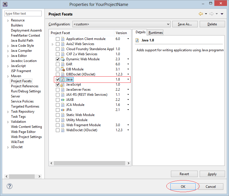Viewport: 229px width, 196px height.
Task: Click the Version column header
Action: point(122,33)
